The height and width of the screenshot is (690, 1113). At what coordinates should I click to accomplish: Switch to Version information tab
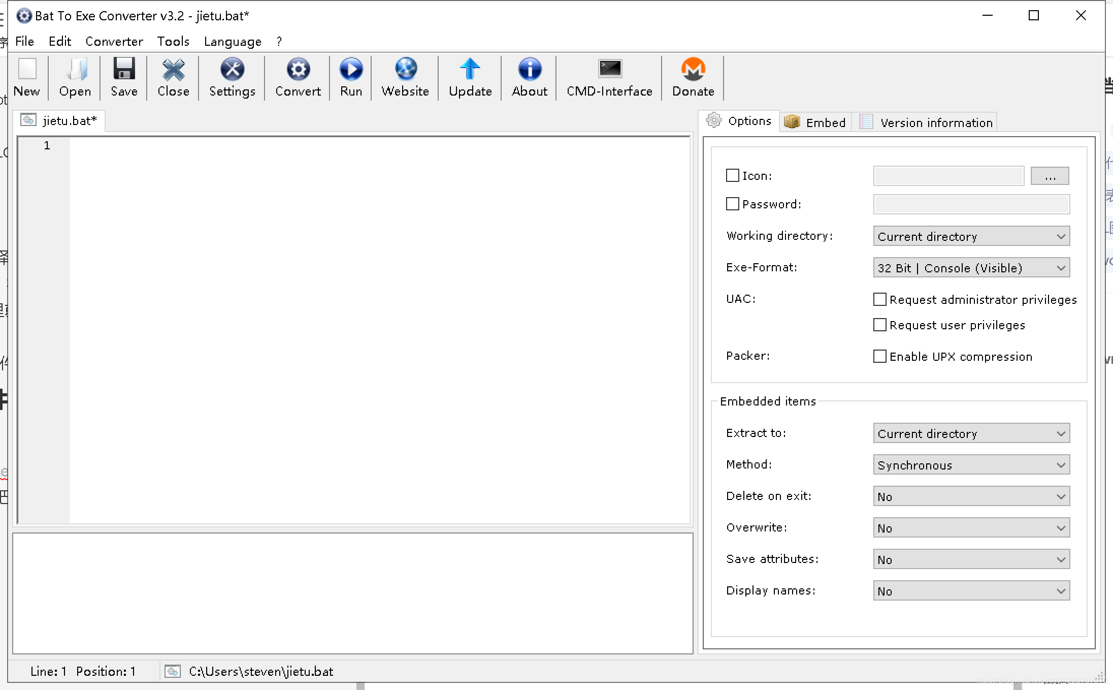tap(926, 122)
